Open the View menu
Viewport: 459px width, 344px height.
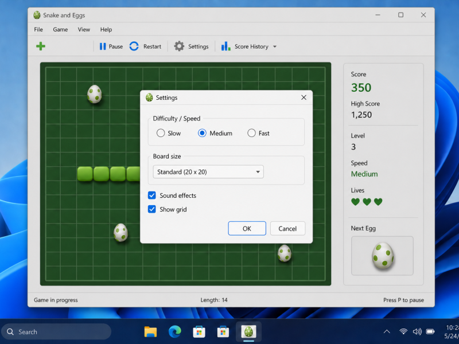tap(84, 30)
